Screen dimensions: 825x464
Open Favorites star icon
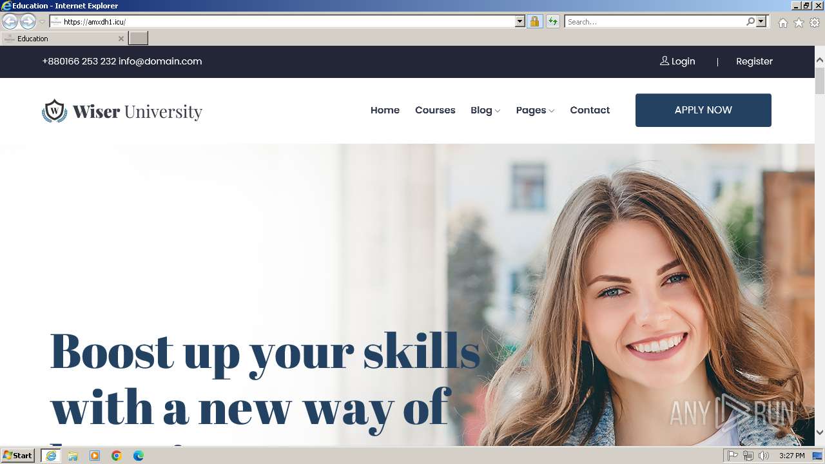(799, 23)
